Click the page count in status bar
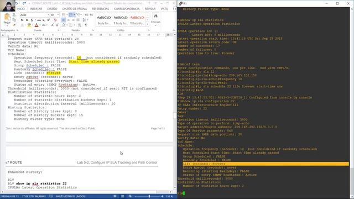Screen dimensions: 354x199 [10, 197]
